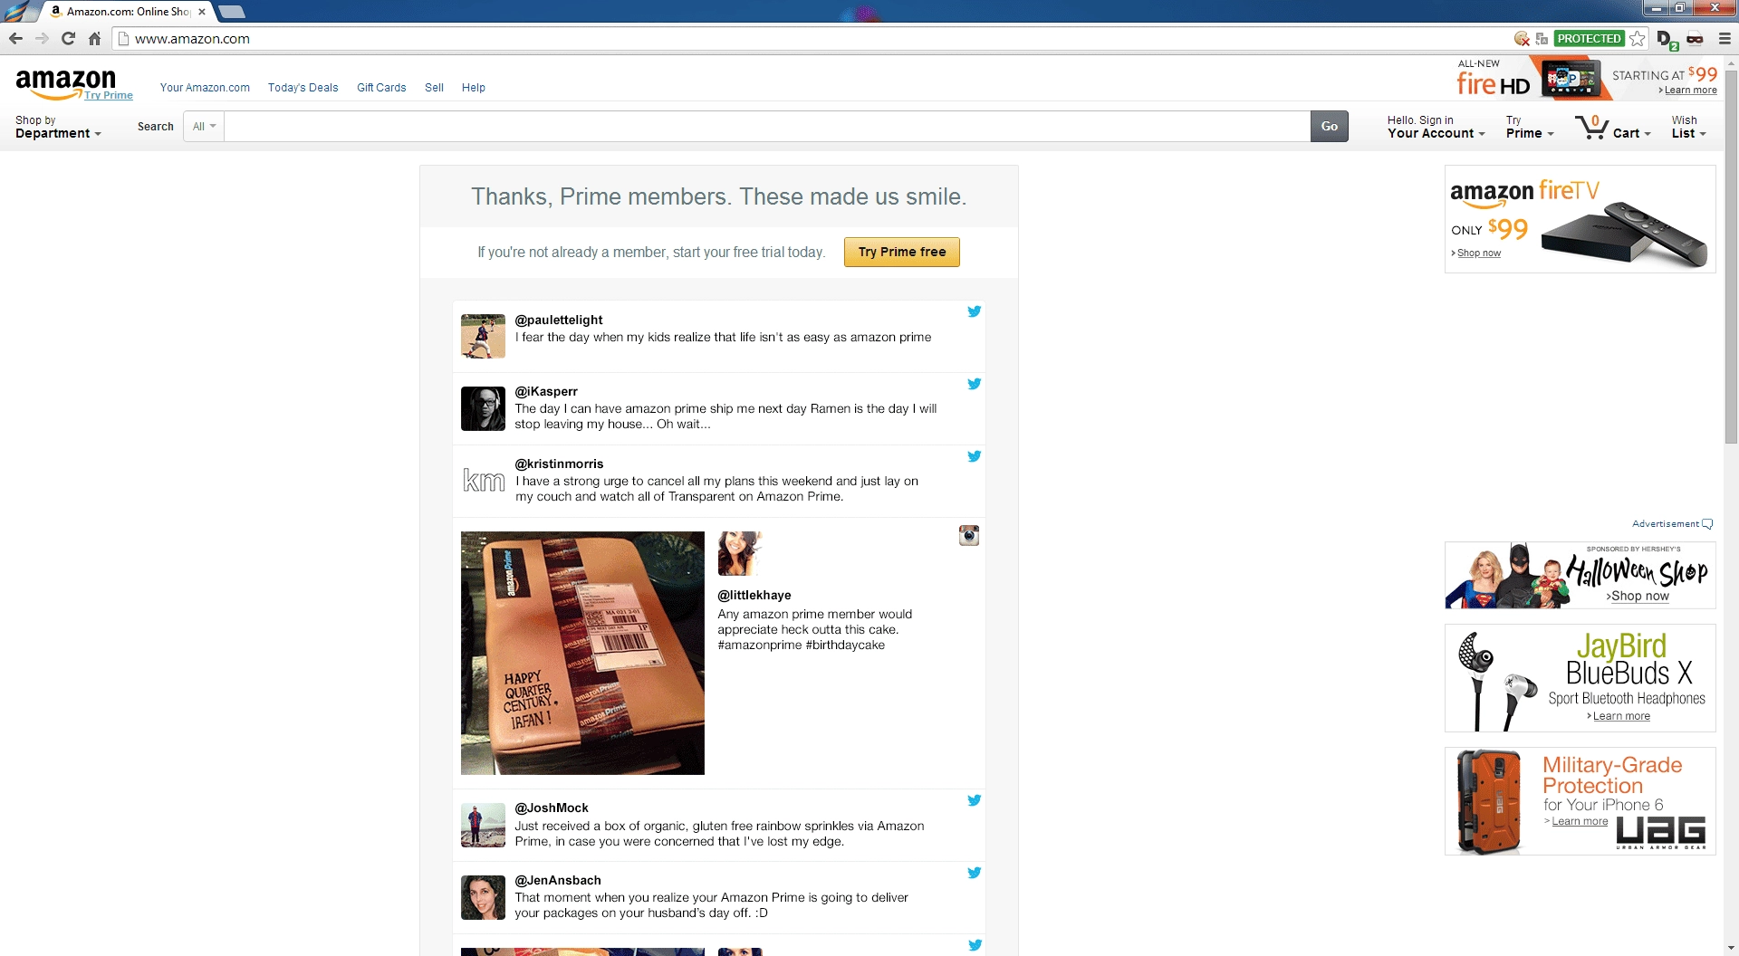The width and height of the screenshot is (1739, 956).
Task: Bookmark this page with the star icon
Action: (x=1638, y=38)
